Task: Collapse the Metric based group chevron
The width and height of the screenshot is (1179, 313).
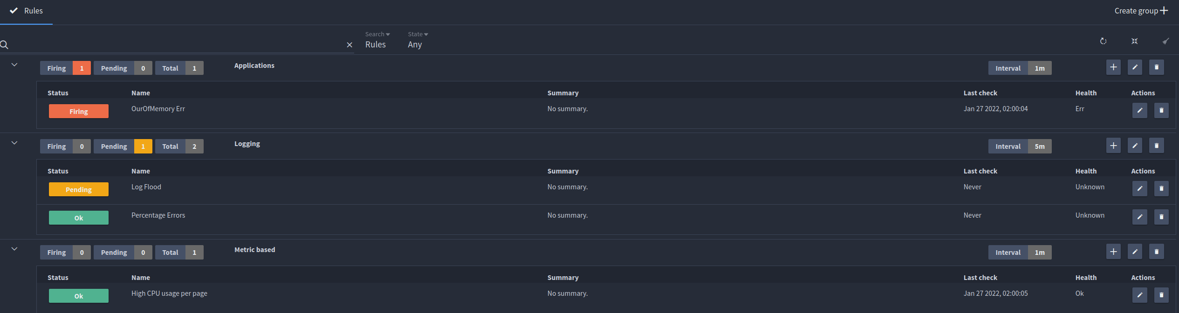Action: (x=14, y=249)
